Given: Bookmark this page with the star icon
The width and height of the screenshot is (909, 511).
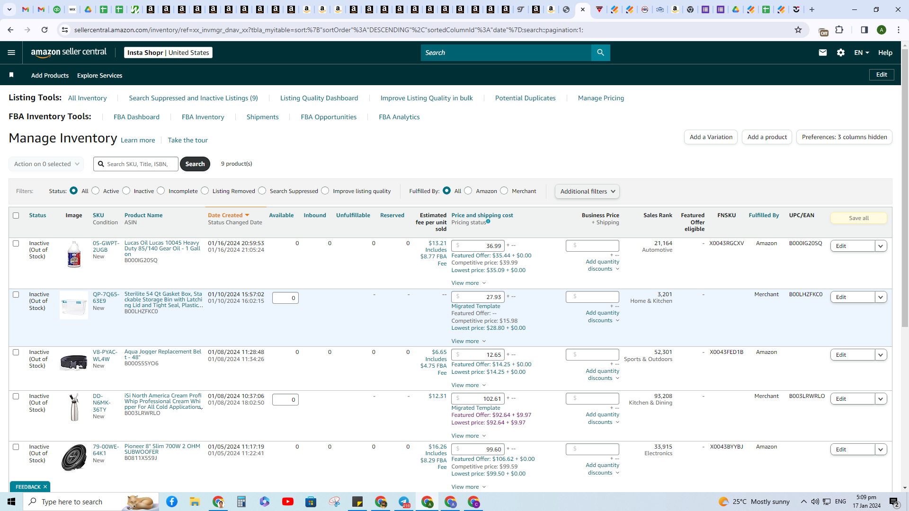Looking at the screenshot, I should (x=798, y=30).
